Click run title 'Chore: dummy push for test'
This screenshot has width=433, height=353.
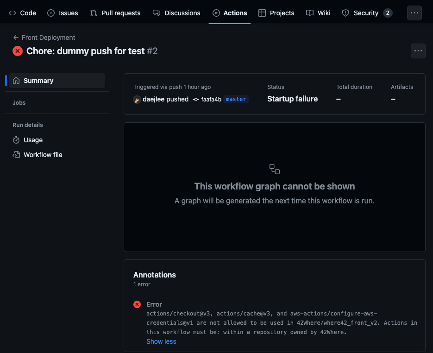point(85,51)
